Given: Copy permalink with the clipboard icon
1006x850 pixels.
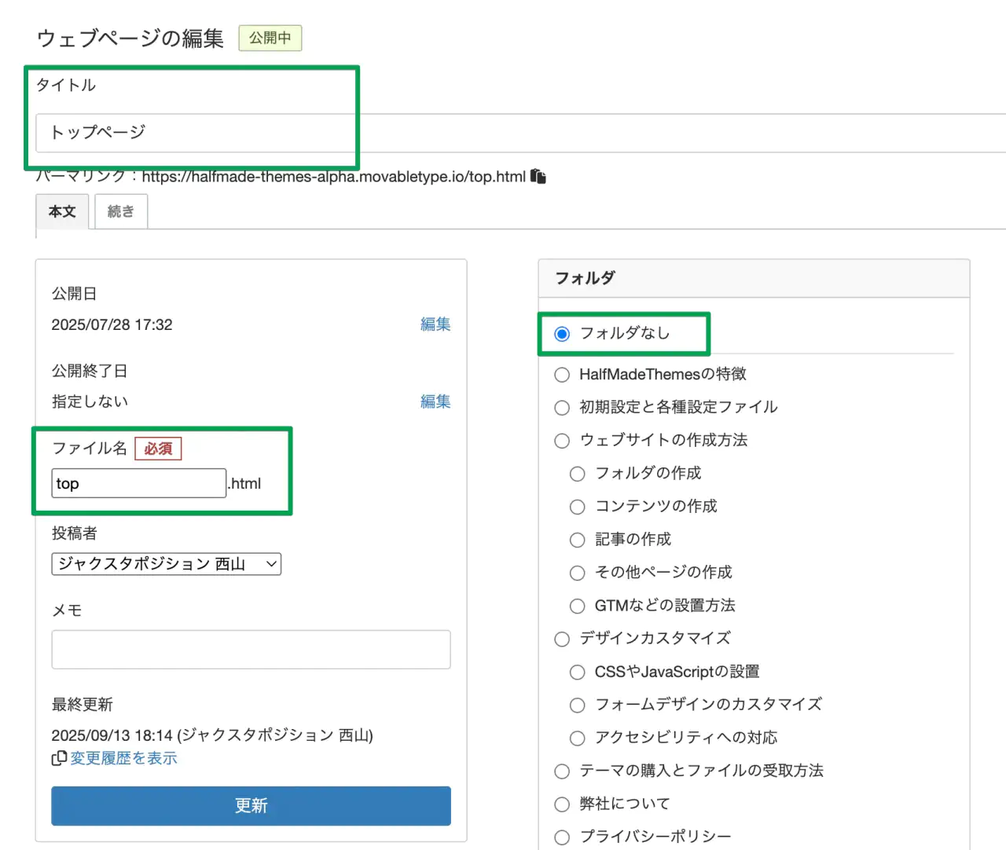Looking at the screenshot, I should [x=538, y=176].
